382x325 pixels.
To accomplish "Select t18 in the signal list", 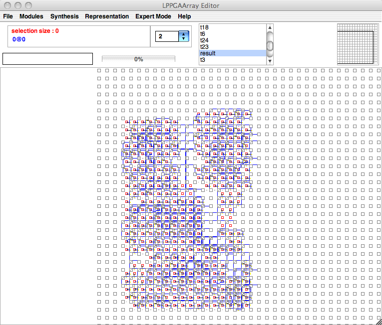I will tap(233, 27).
